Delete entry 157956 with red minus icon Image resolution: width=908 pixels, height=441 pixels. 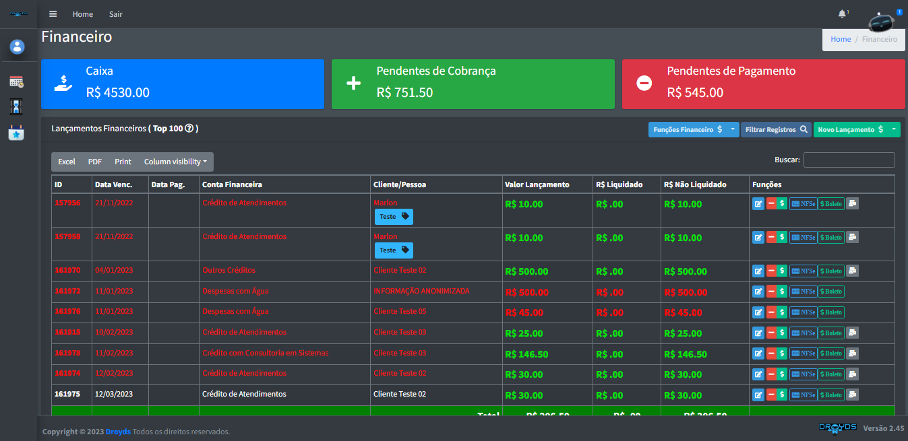[771, 203]
